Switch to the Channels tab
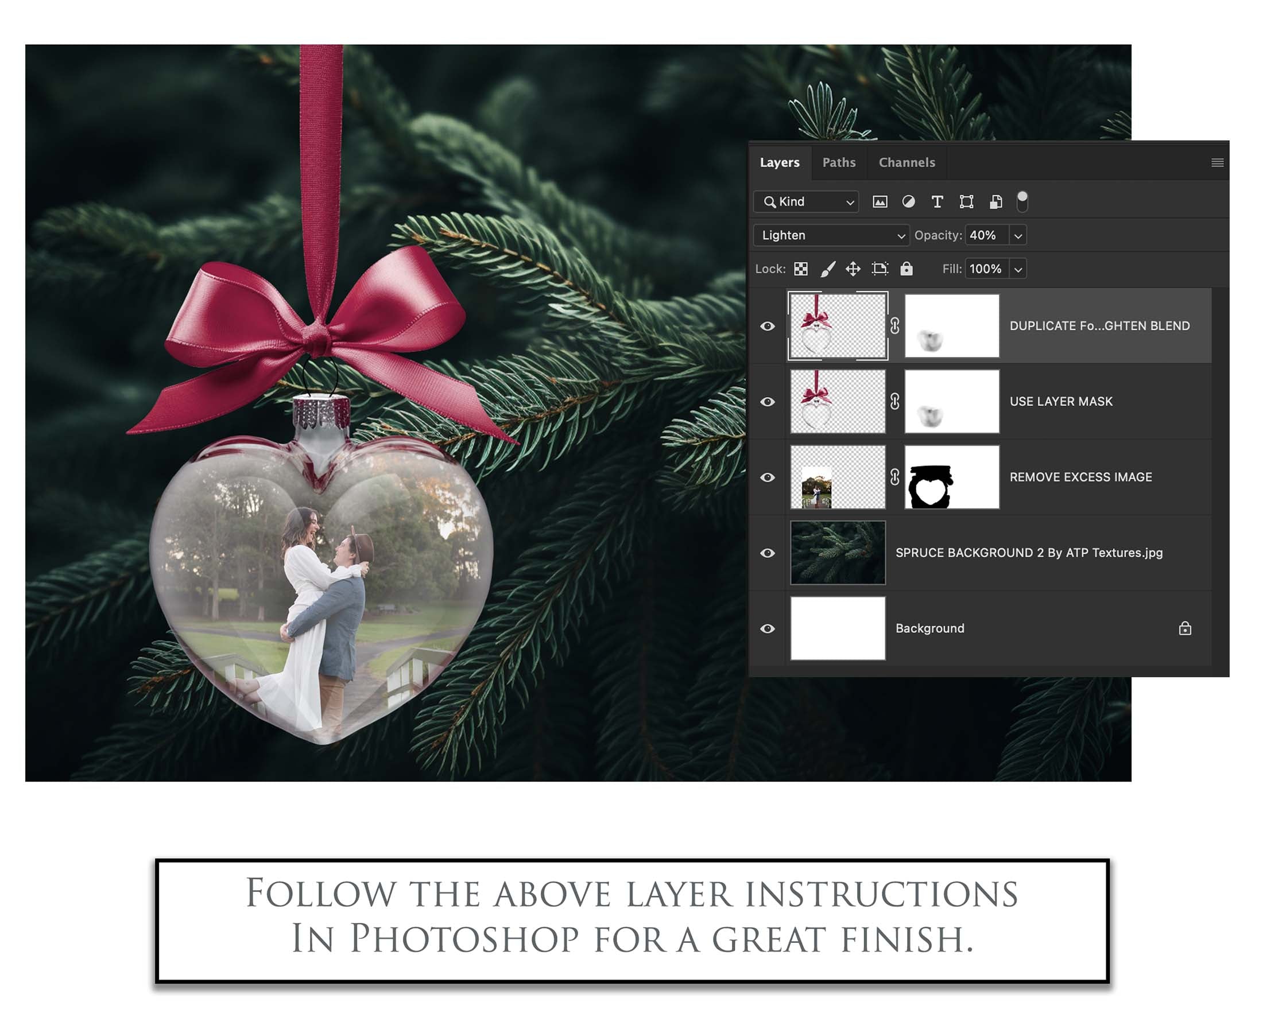The height and width of the screenshot is (1010, 1263). (906, 162)
